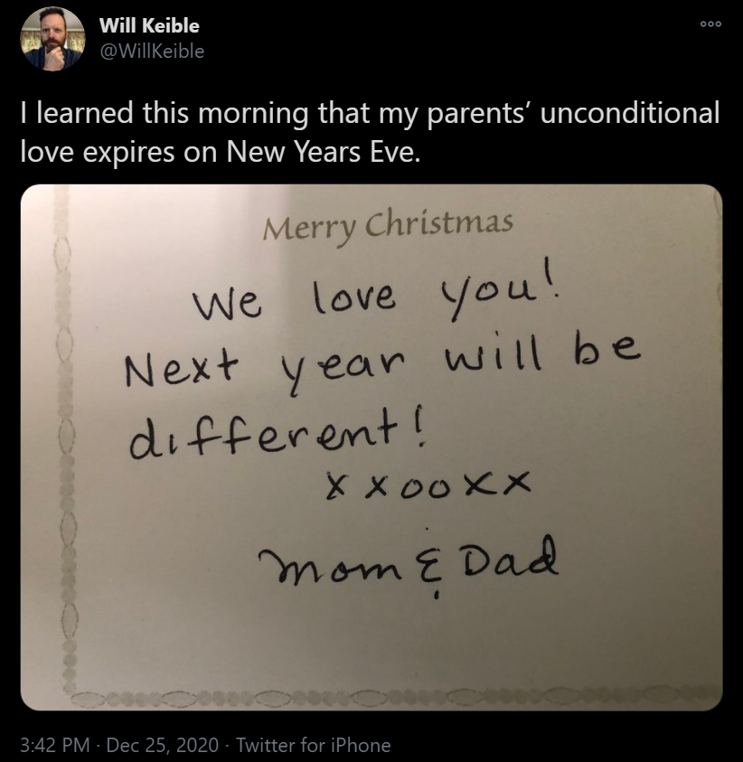Click the card's decorative bottom border
The image size is (743, 762).
coord(380,697)
